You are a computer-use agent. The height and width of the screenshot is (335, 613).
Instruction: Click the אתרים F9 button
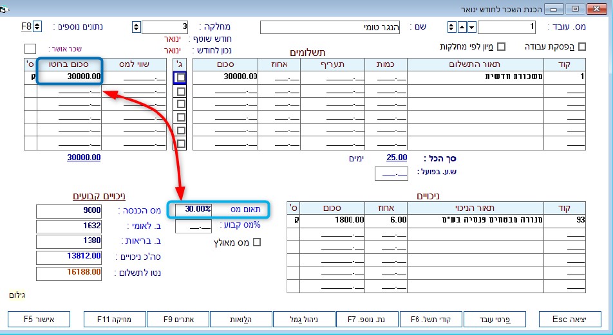[178, 319]
